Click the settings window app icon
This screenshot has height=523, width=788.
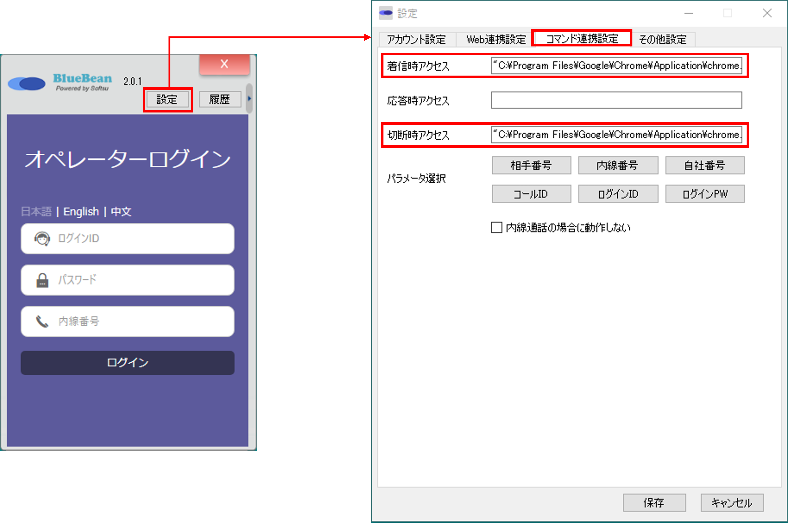pyautogui.click(x=386, y=13)
